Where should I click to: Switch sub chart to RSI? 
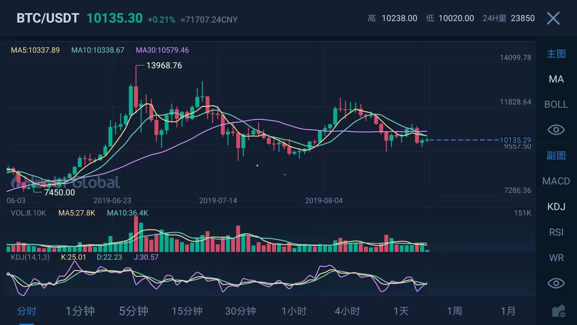coord(556,232)
